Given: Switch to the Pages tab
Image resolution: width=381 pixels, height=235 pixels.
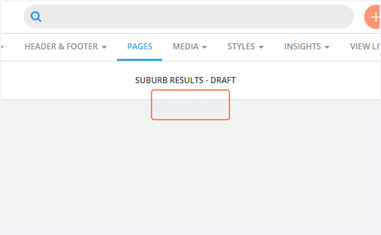Looking at the screenshot, I should pos(140,47).
